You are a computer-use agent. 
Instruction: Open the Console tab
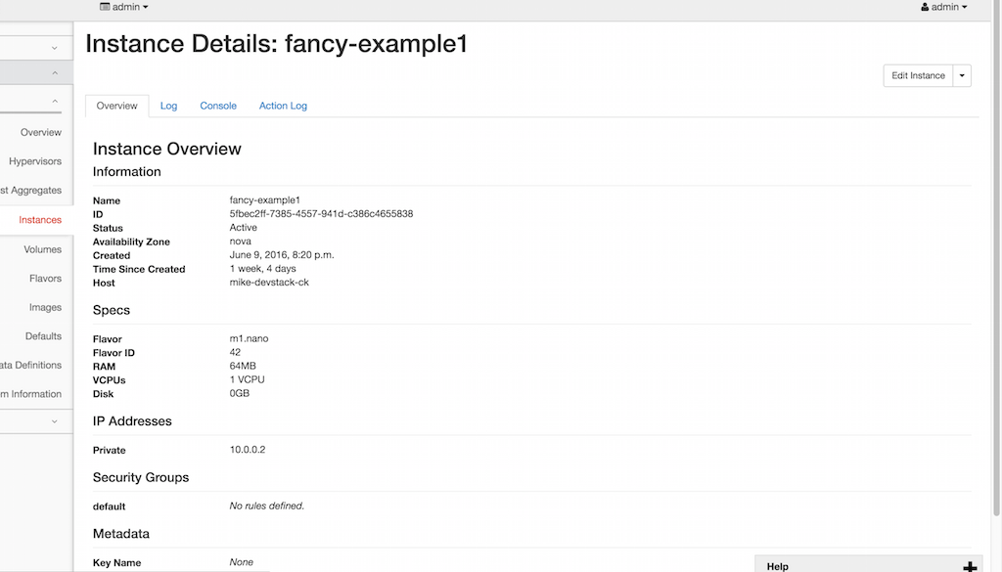click(x=218, y=106)
